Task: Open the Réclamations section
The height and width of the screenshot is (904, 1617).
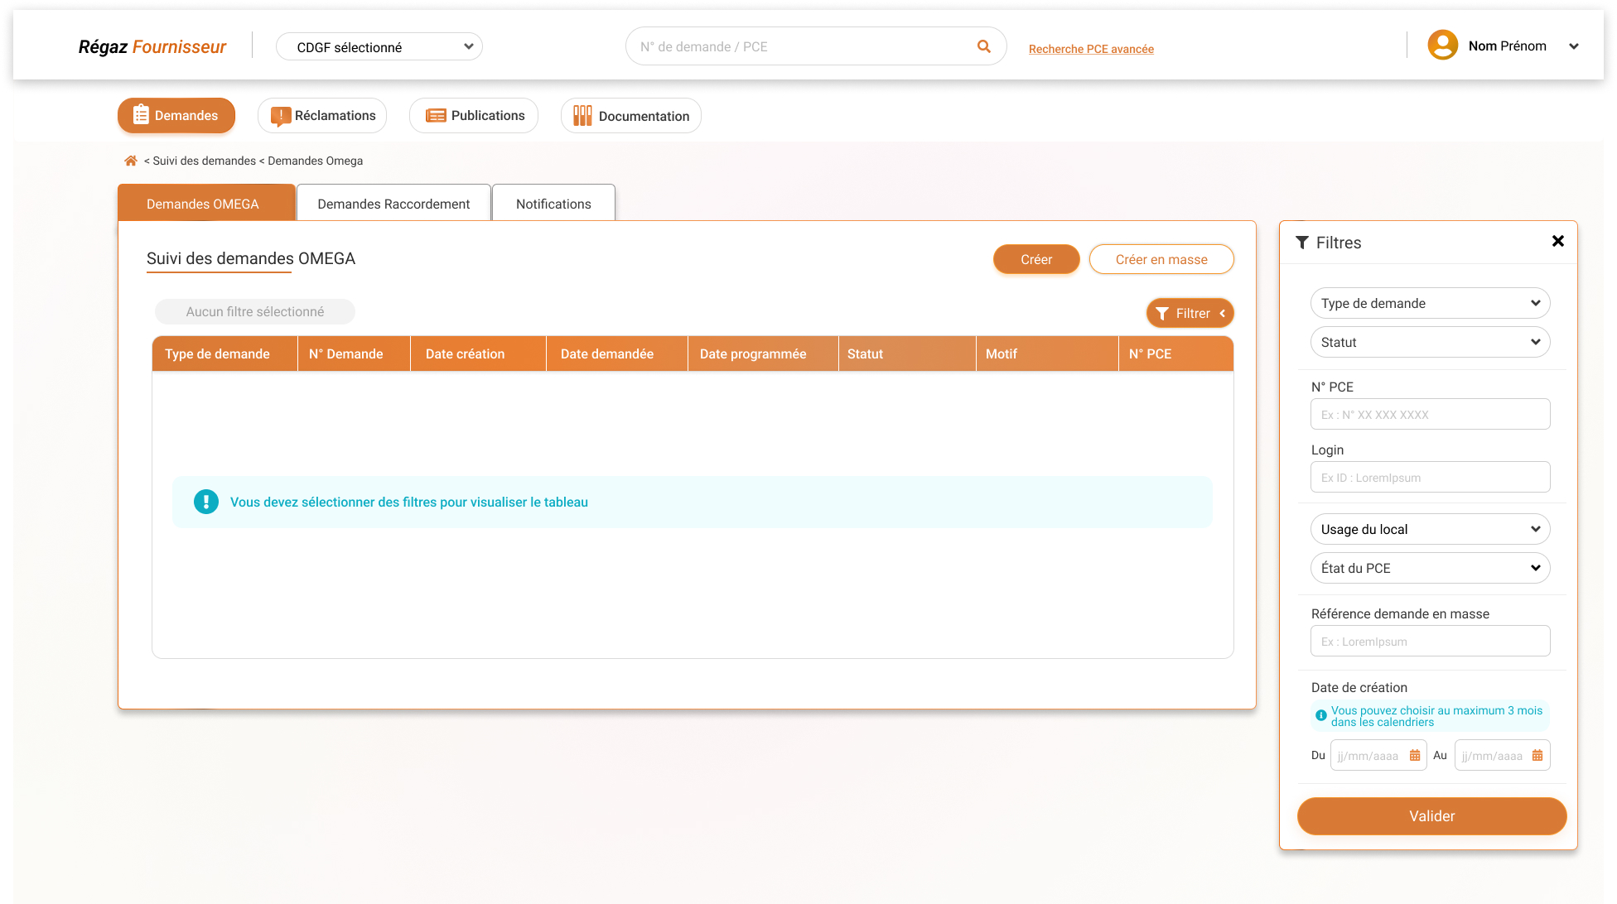Action: [x=323, y=116]
